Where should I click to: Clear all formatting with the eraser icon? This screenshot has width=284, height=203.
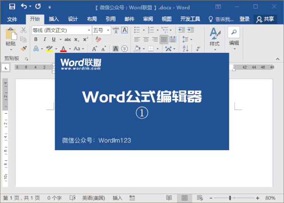pyautogui.click(x=99, y=39)
